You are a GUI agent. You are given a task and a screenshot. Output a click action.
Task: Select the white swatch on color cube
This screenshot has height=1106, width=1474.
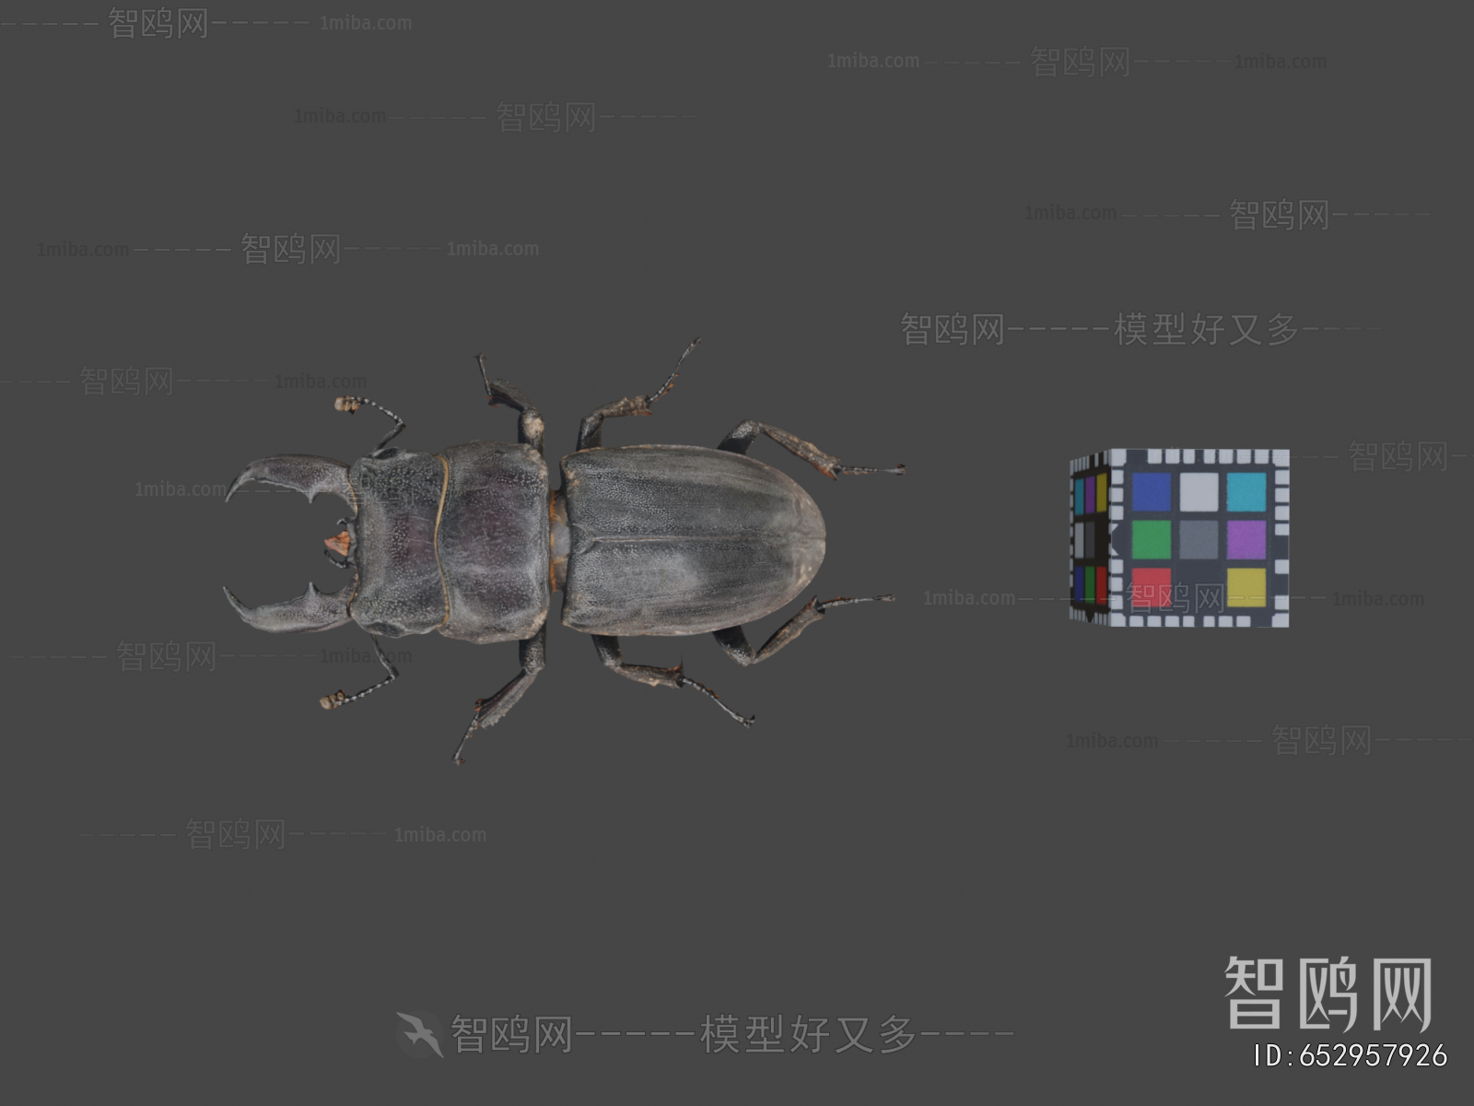coord(1199,491)
